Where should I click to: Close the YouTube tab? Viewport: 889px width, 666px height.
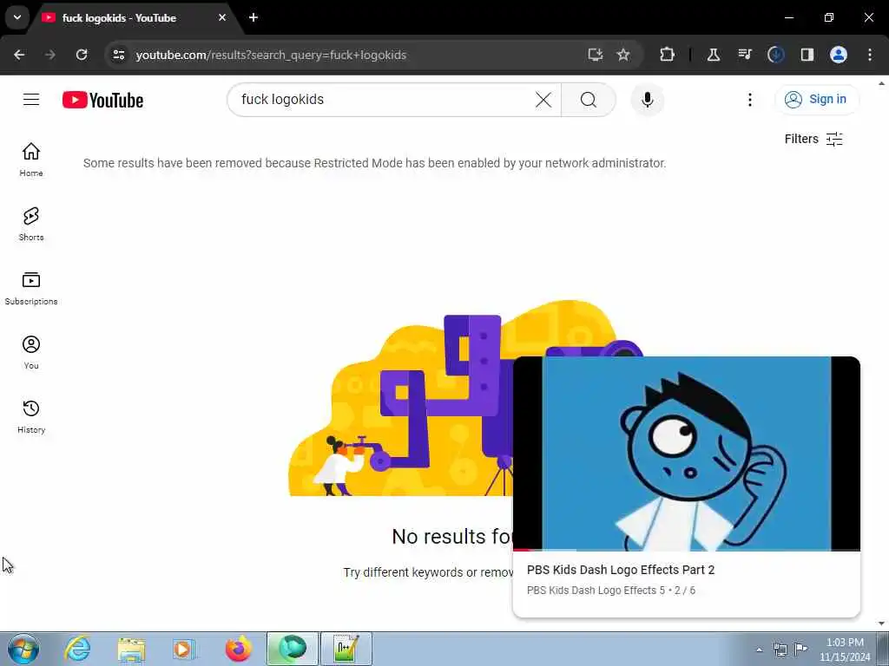[x=222, y=17]
